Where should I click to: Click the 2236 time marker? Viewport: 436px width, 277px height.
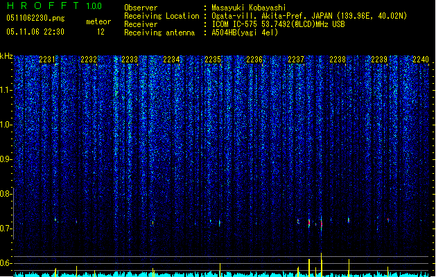click(254, 60)
